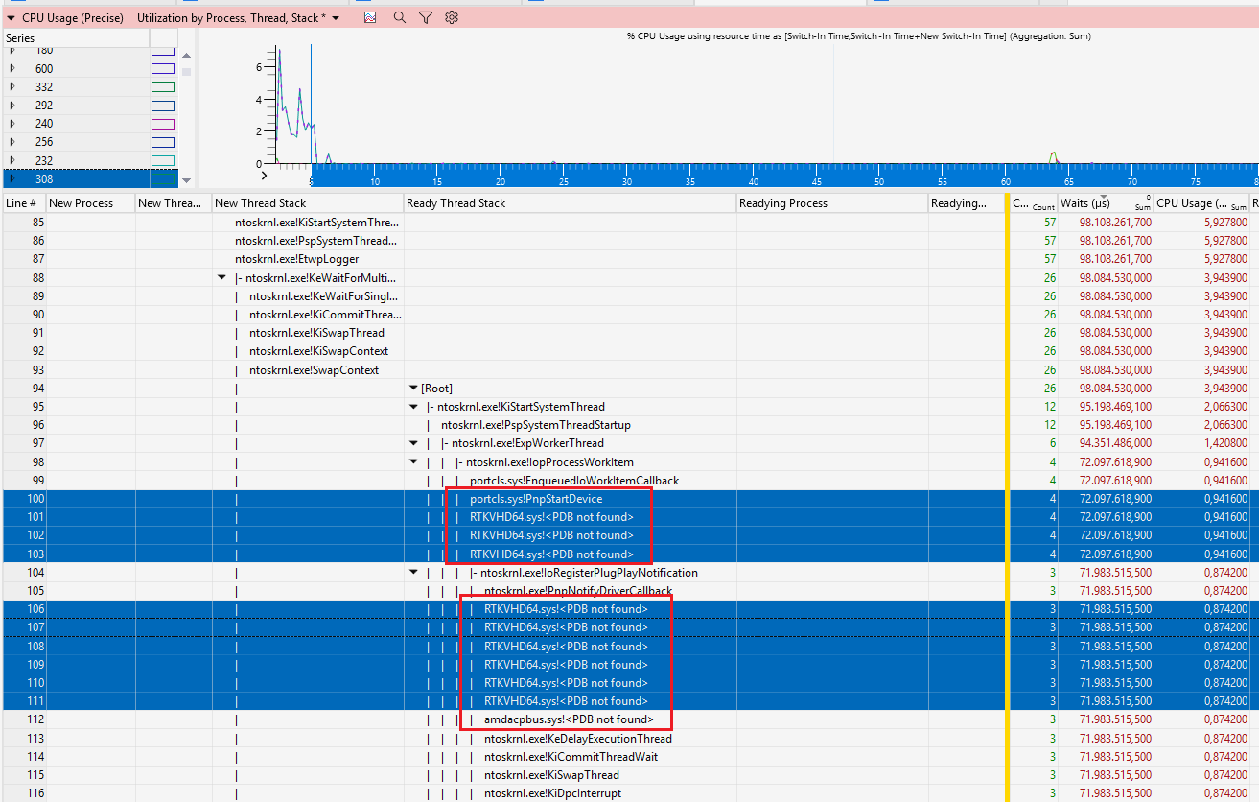
Task: Open the view editor gear icon
Action: point(453,17)
